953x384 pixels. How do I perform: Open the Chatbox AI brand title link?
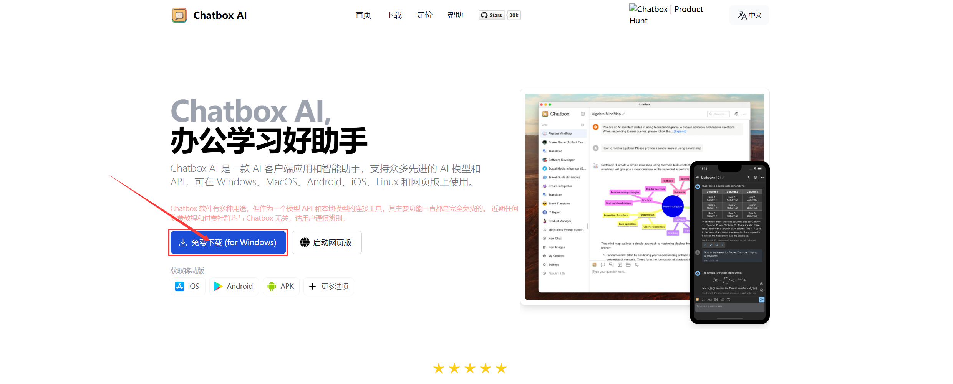220,15
